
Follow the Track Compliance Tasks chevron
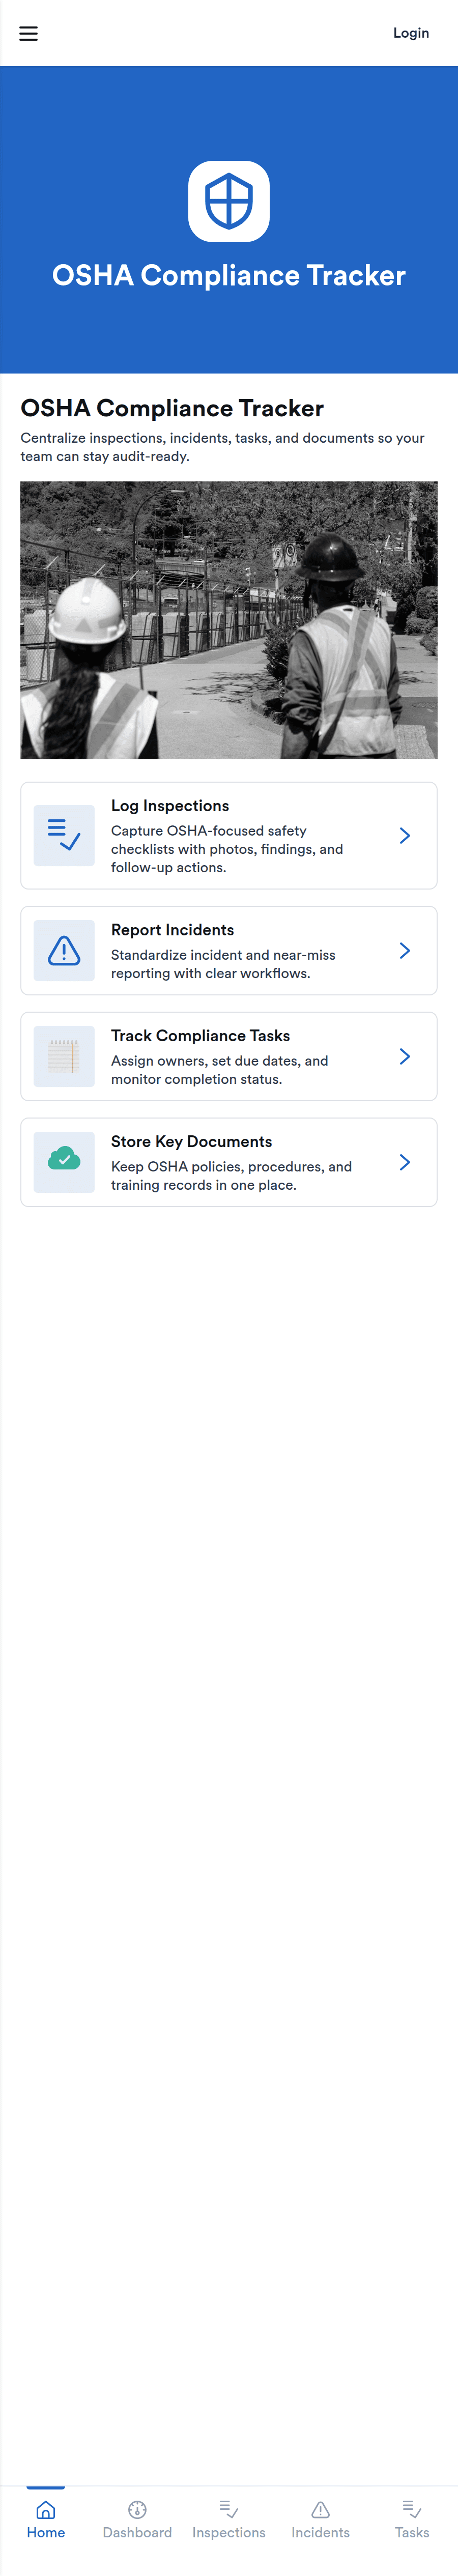tap(404, 1056)
